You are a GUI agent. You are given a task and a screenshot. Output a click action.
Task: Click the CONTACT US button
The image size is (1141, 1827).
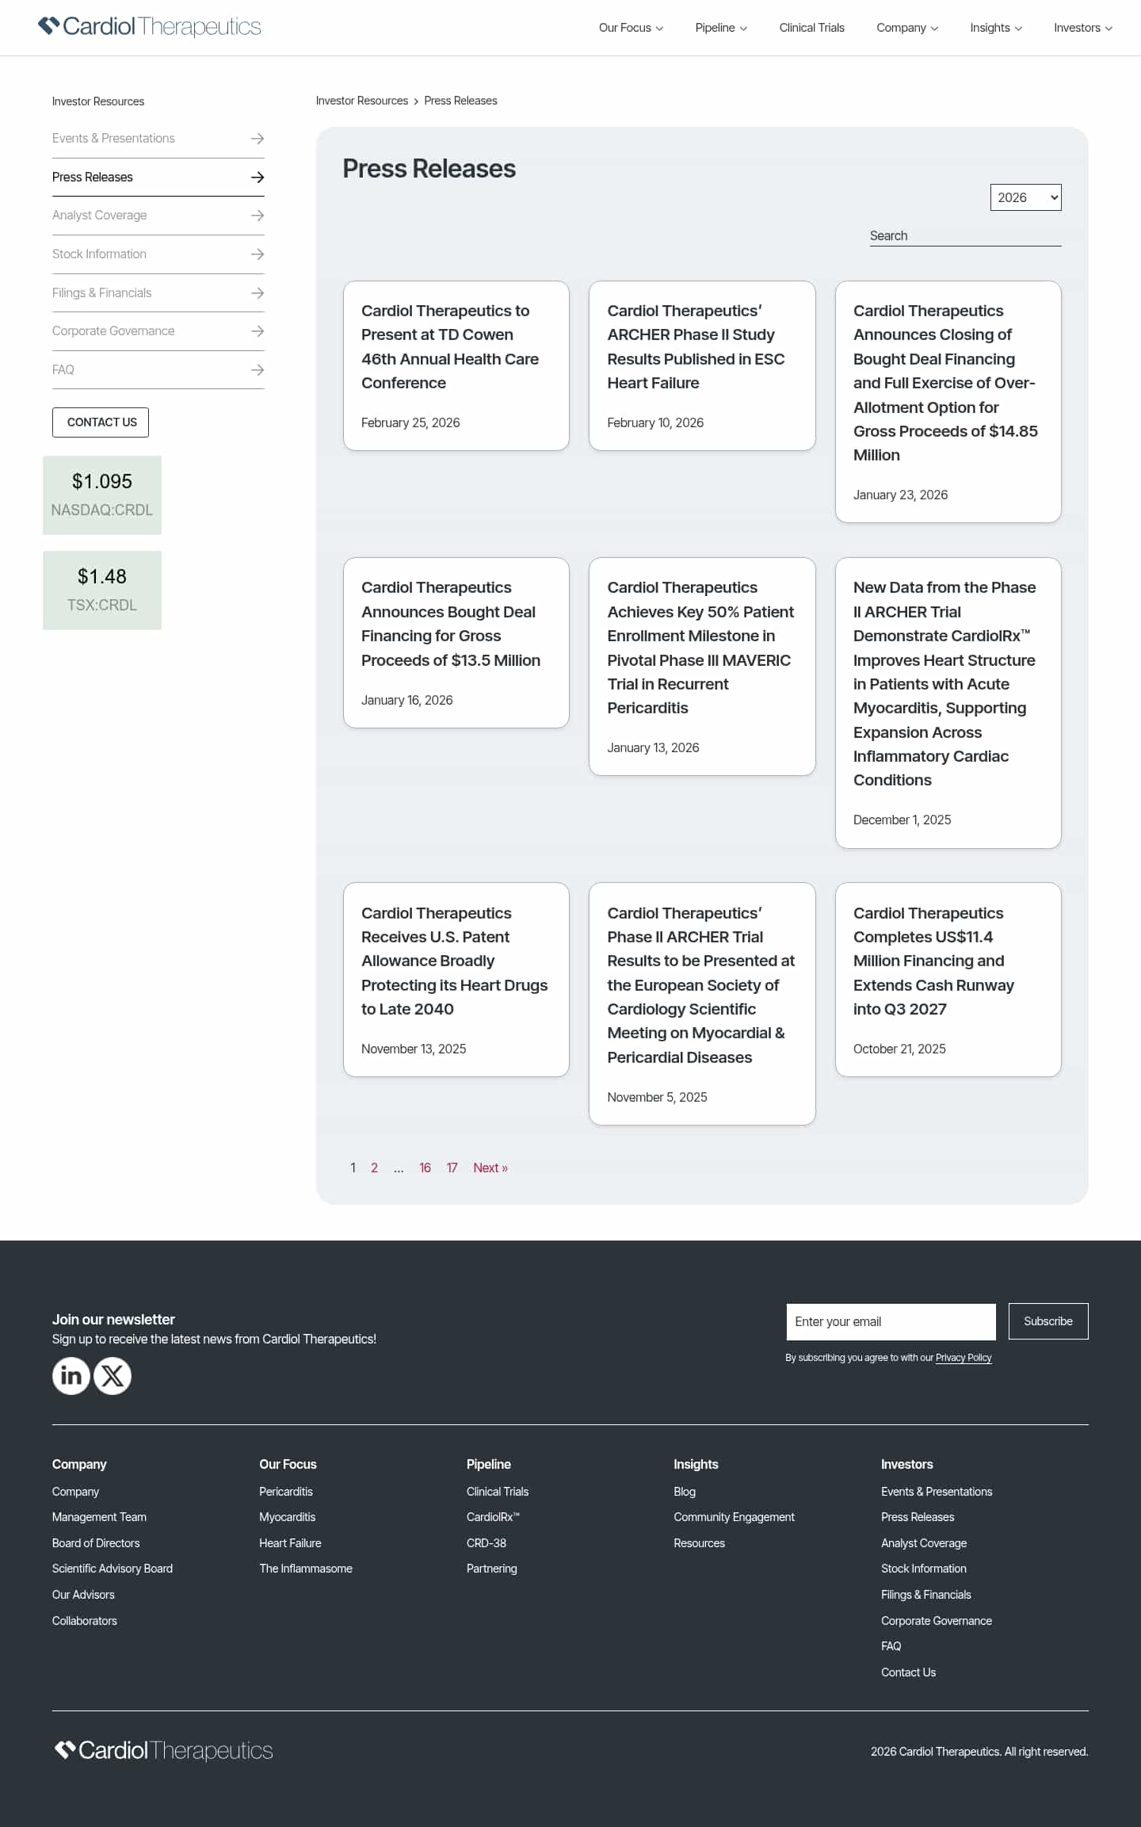101,422
